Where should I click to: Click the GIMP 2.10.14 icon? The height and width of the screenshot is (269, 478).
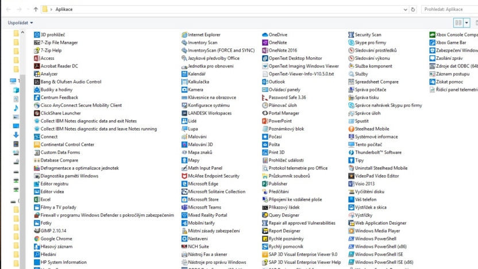click(37, 231)
